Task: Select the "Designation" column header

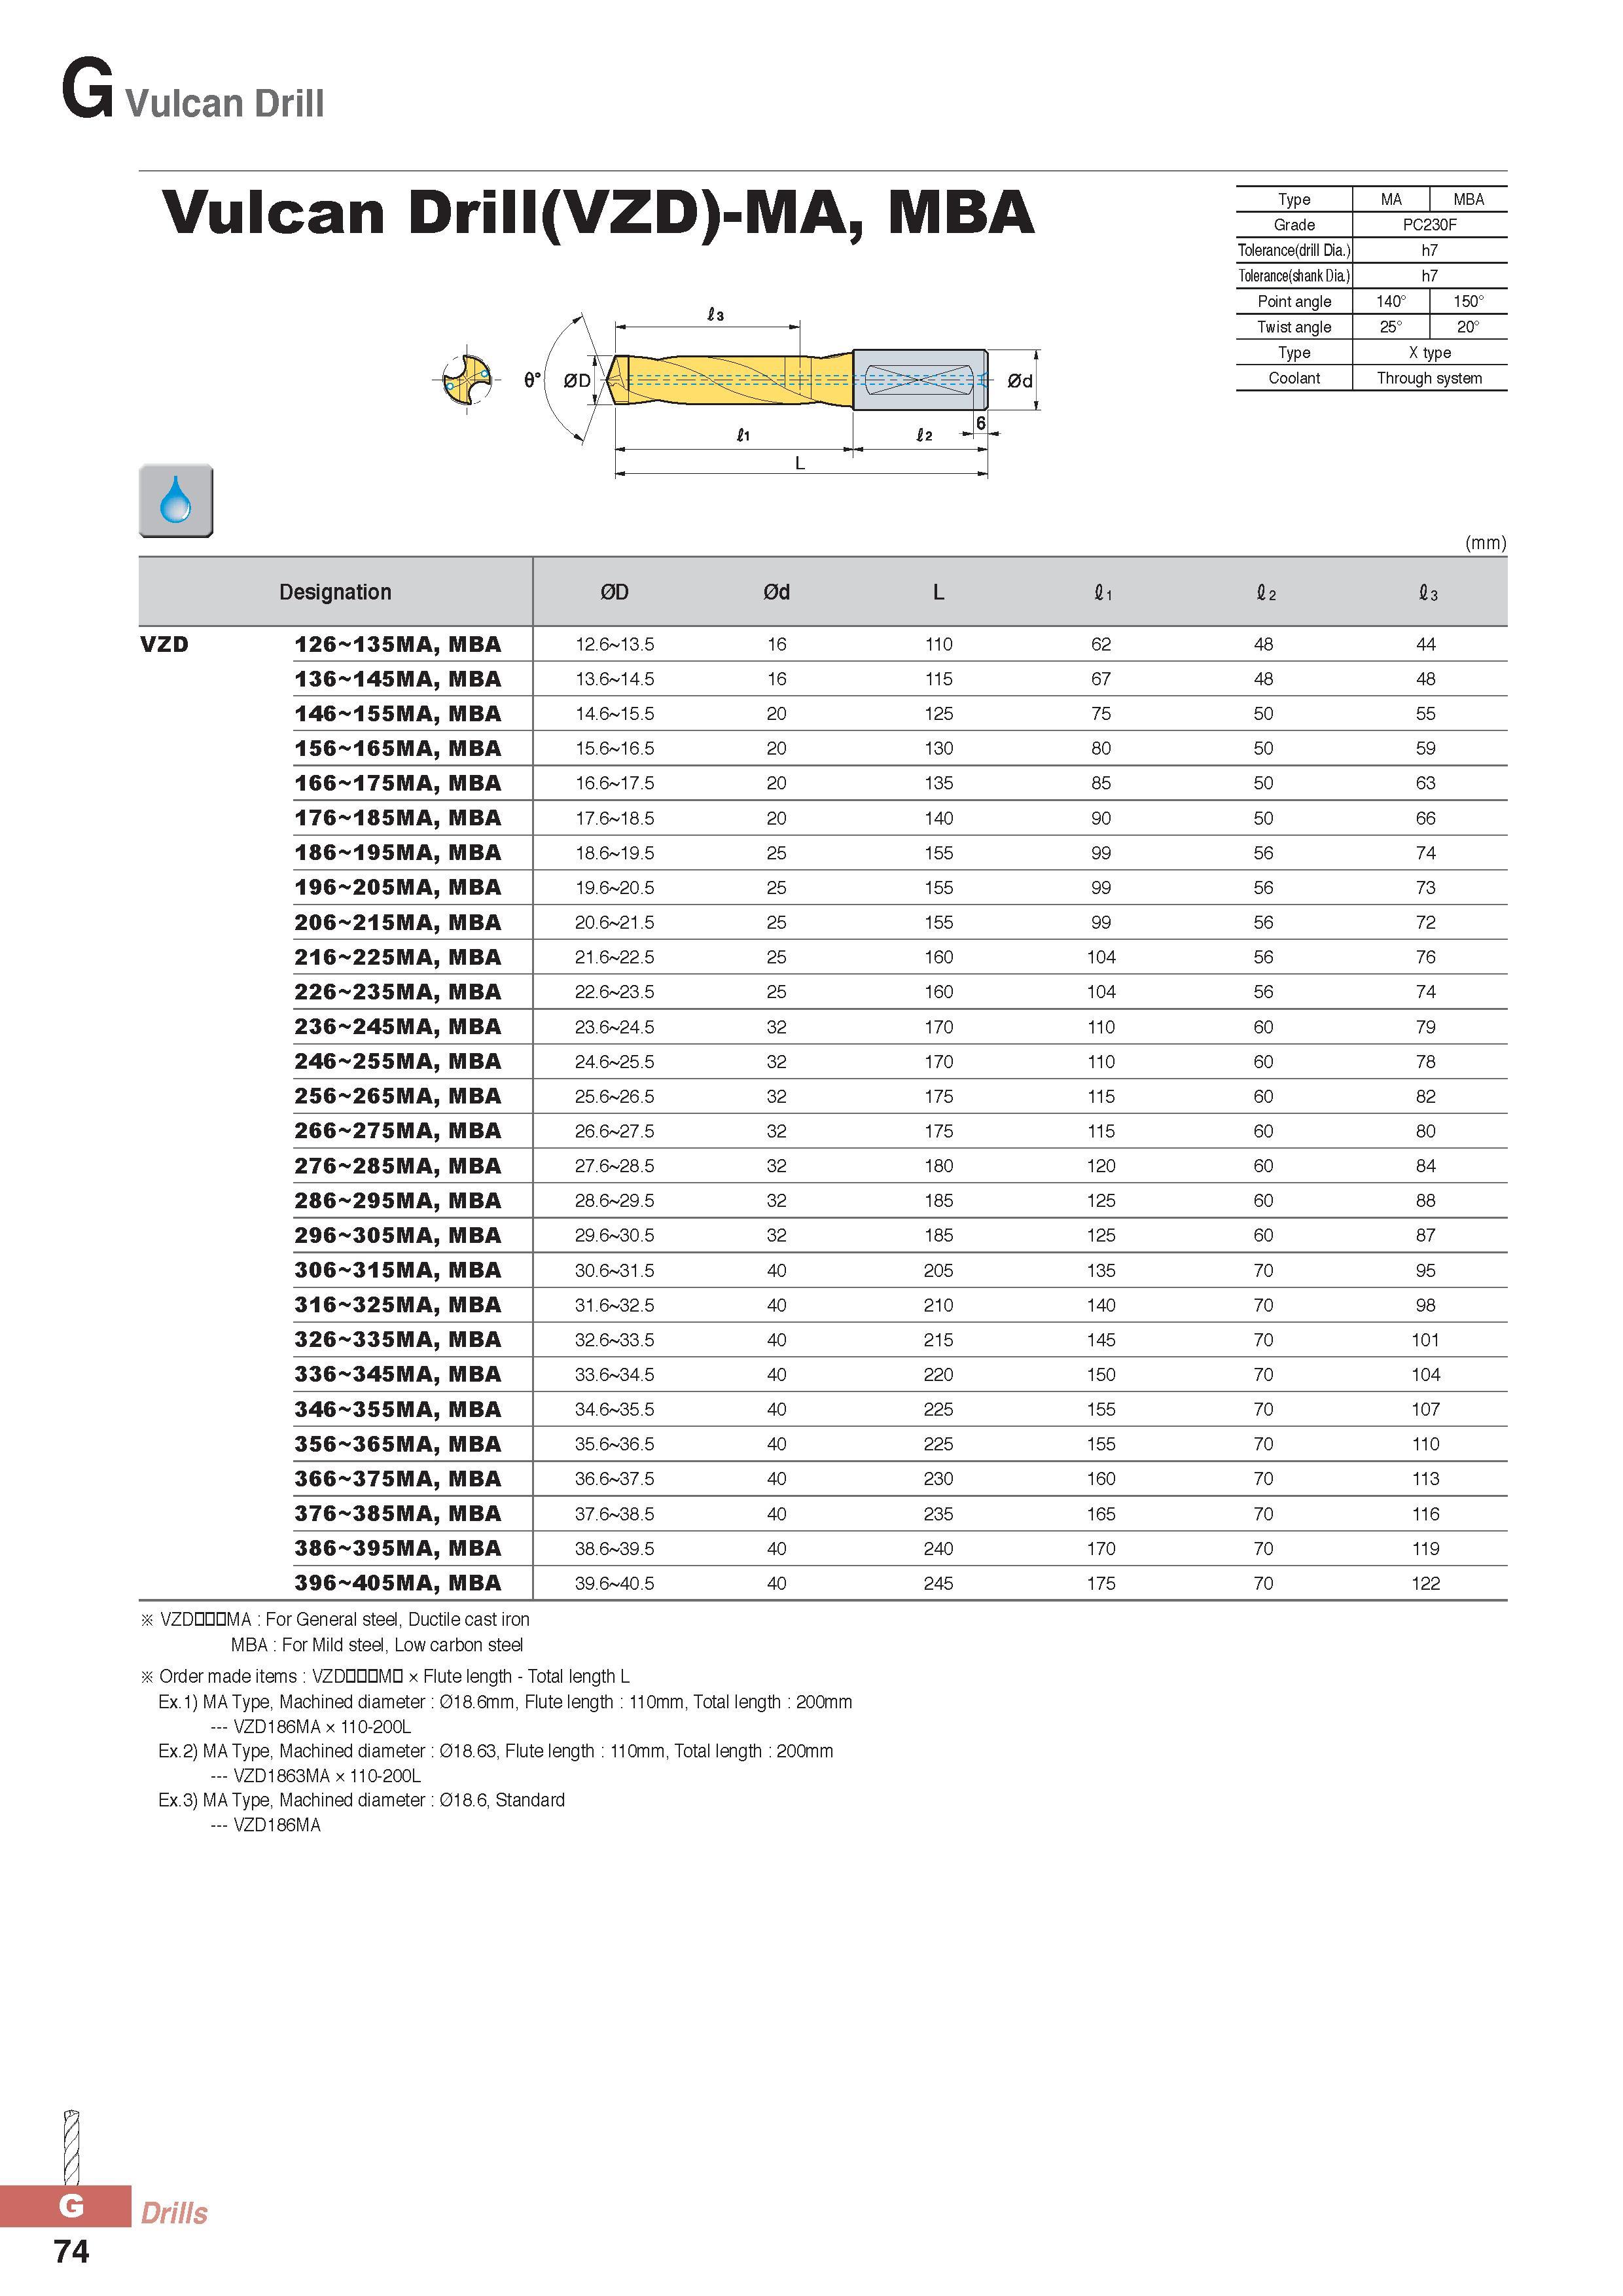Action: coord(335,592)
